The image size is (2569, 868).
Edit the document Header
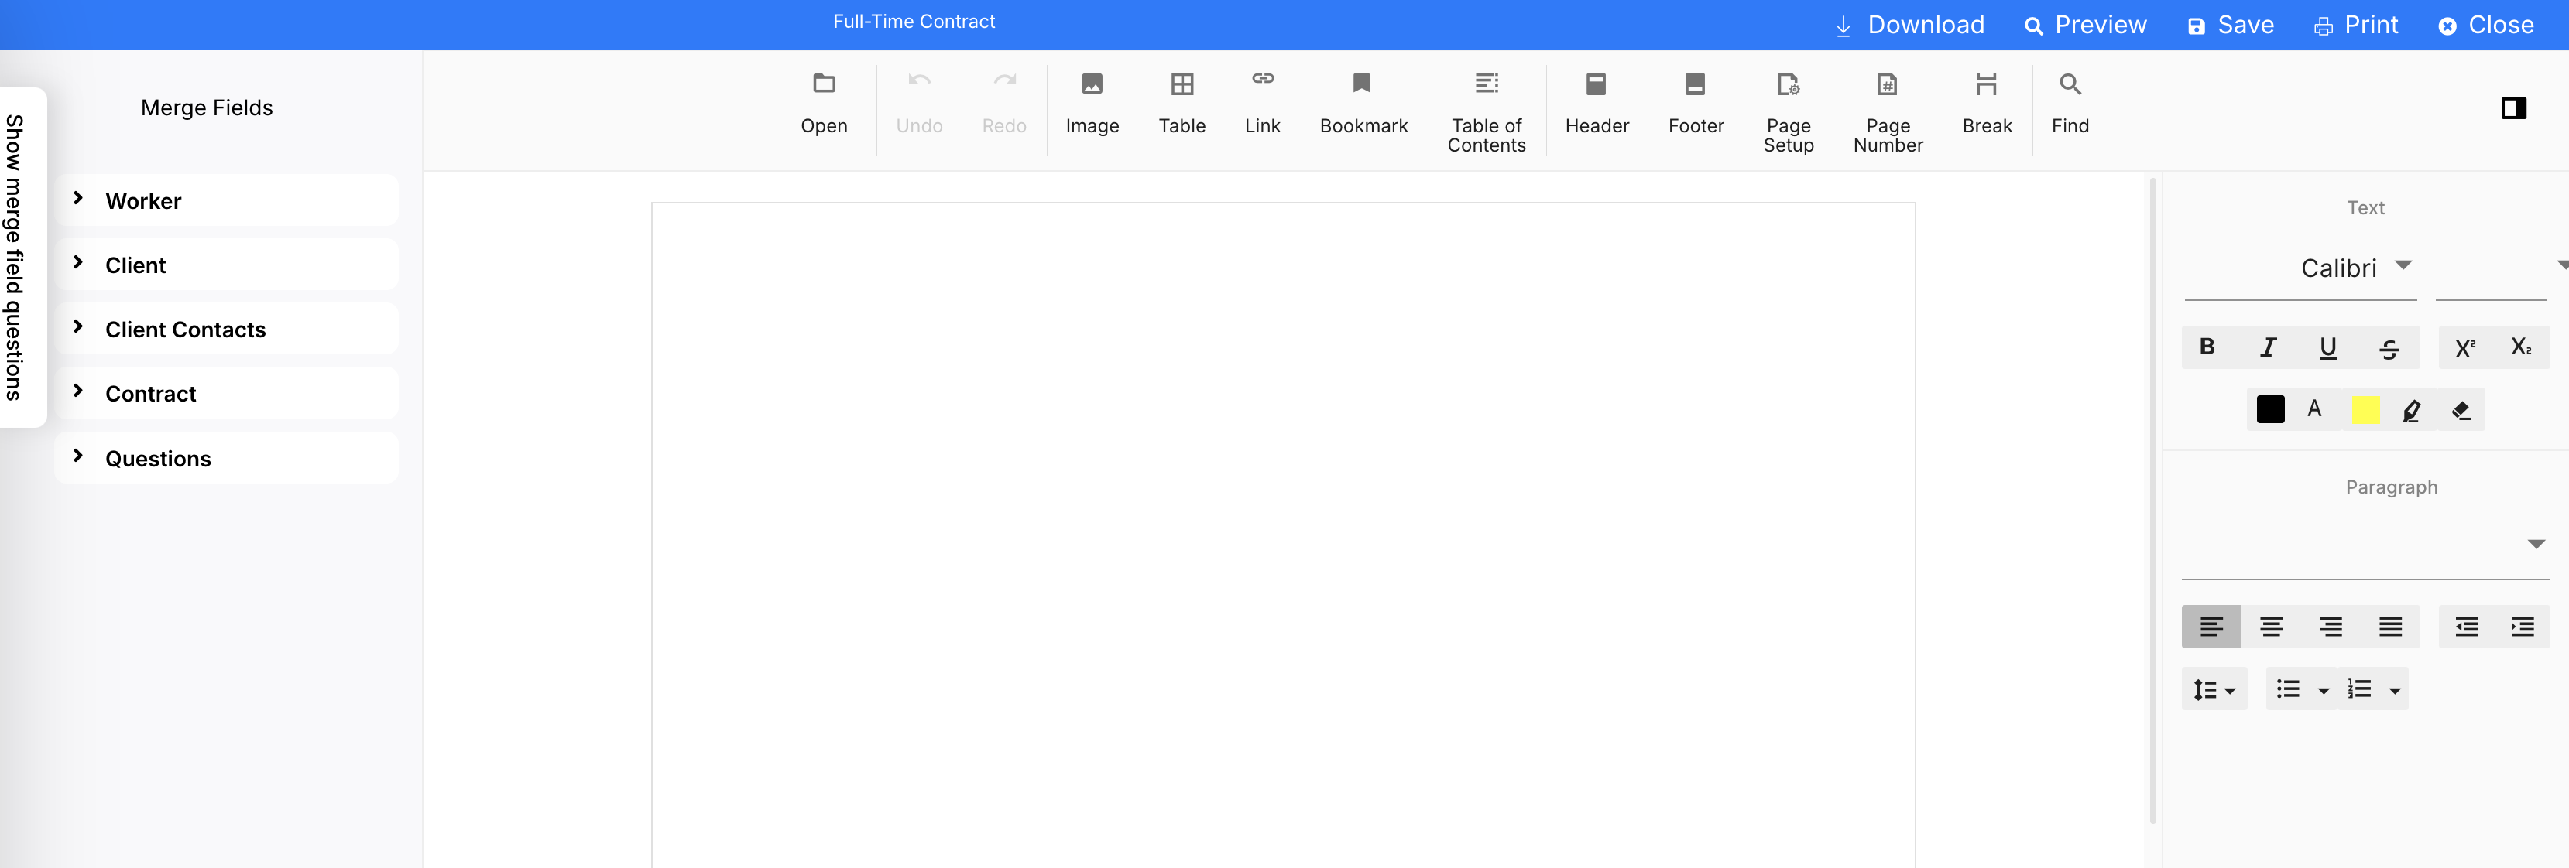tap(1597, 104)
